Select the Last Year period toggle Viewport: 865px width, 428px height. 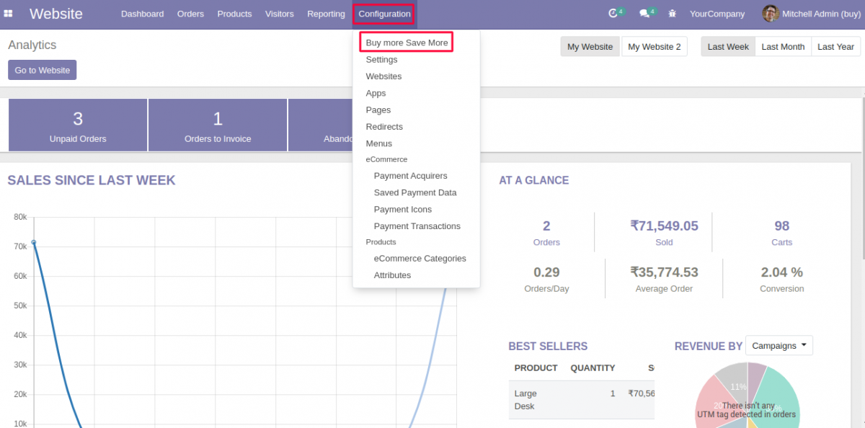[x=835, y=47]
